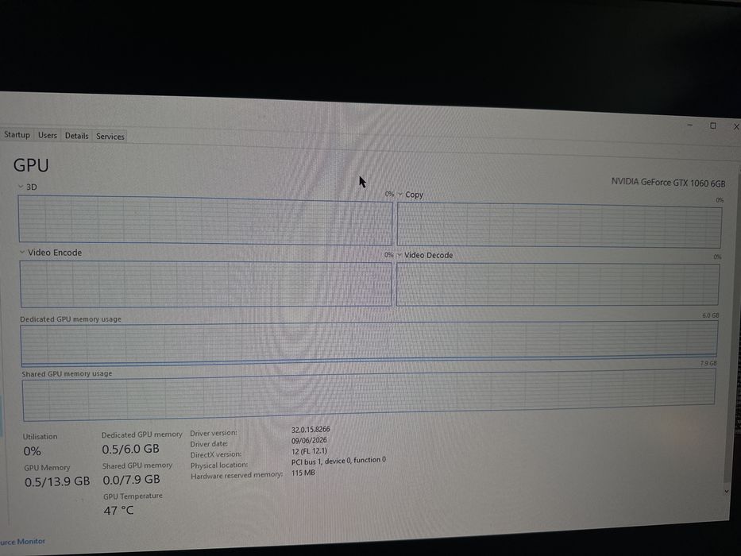This screenshot has height=556, width=741.
Task: Click the Video Decode graph
Action: coord(558,284)
